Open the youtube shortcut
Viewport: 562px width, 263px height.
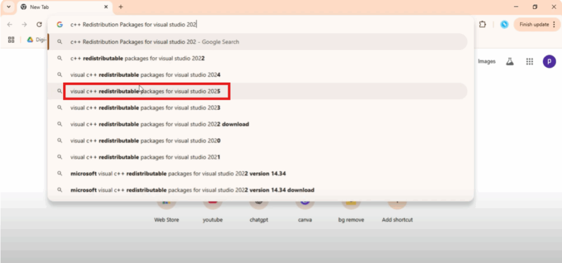click(212, 211)
